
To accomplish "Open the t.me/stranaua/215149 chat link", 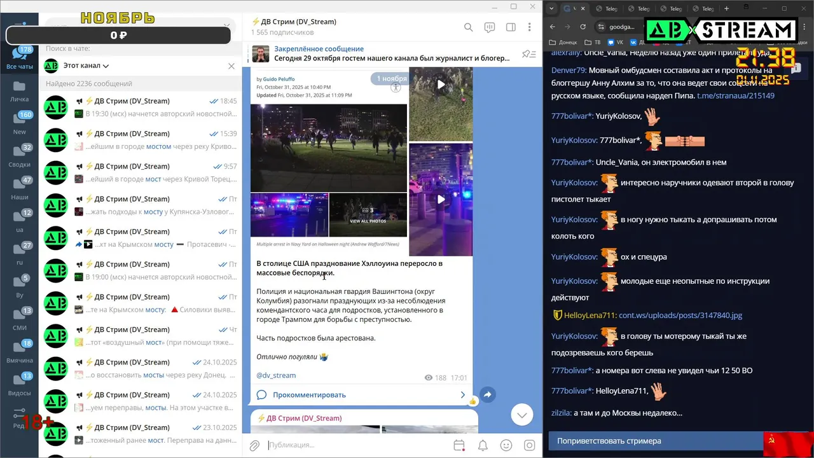I will pyautogui.click(x=735, y=95).
